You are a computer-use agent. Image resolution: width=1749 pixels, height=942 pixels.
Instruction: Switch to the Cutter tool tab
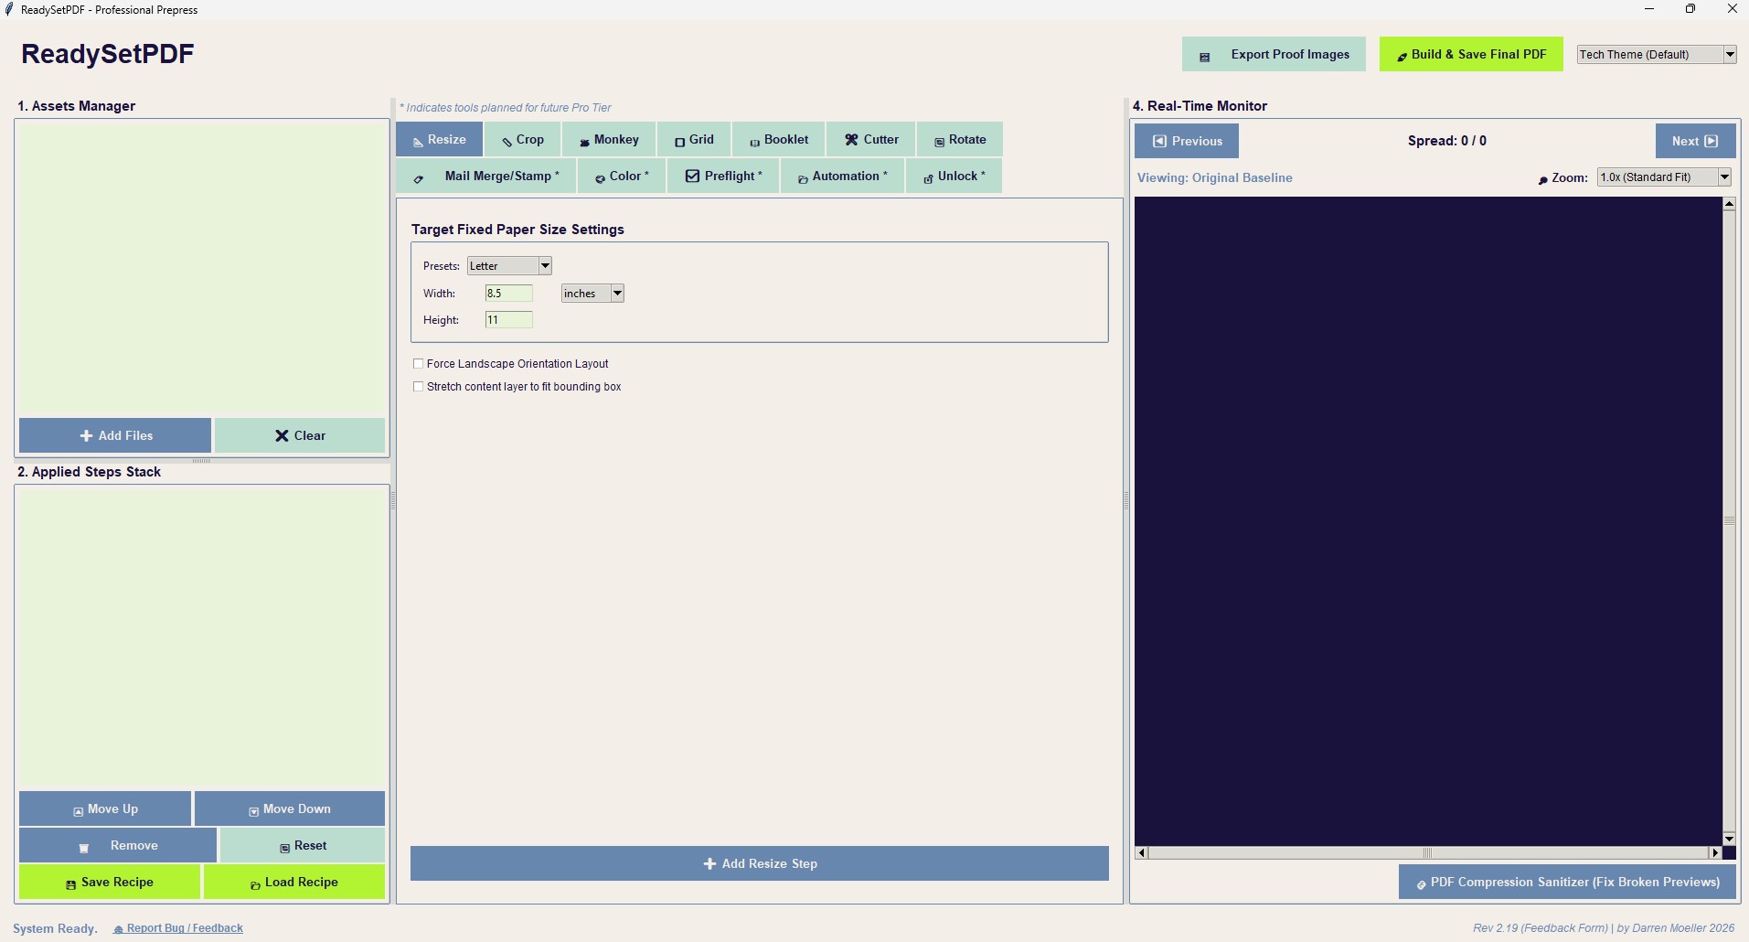(x=871, y=140)
